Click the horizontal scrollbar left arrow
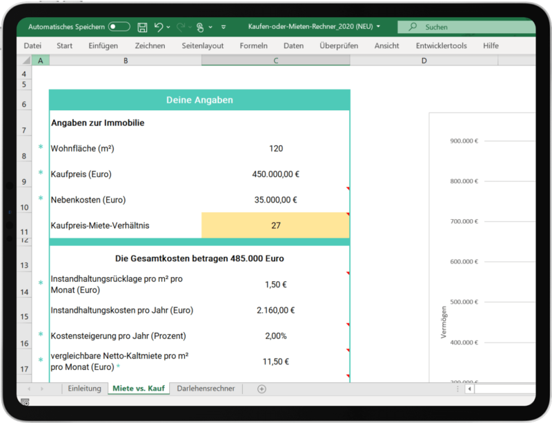The image size is (552, 423). pos(470,389)
